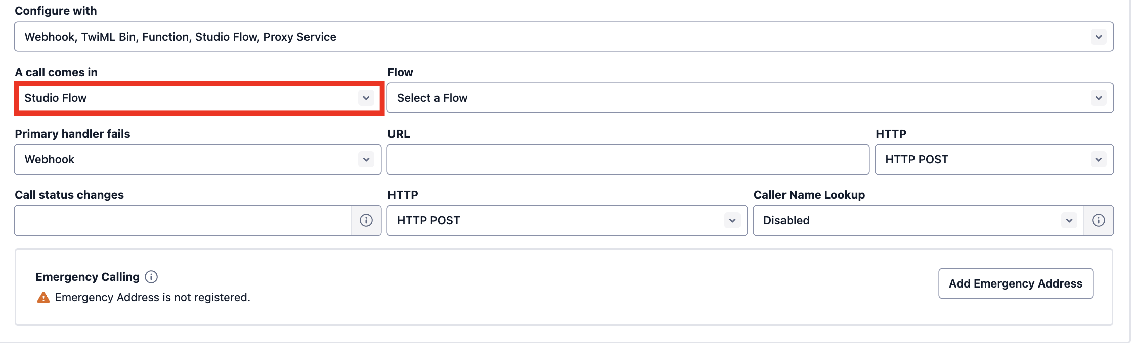This screenshot has width=1131, height=343.
Task: Click the Primary handler fails label
Action: click(72, 134)
